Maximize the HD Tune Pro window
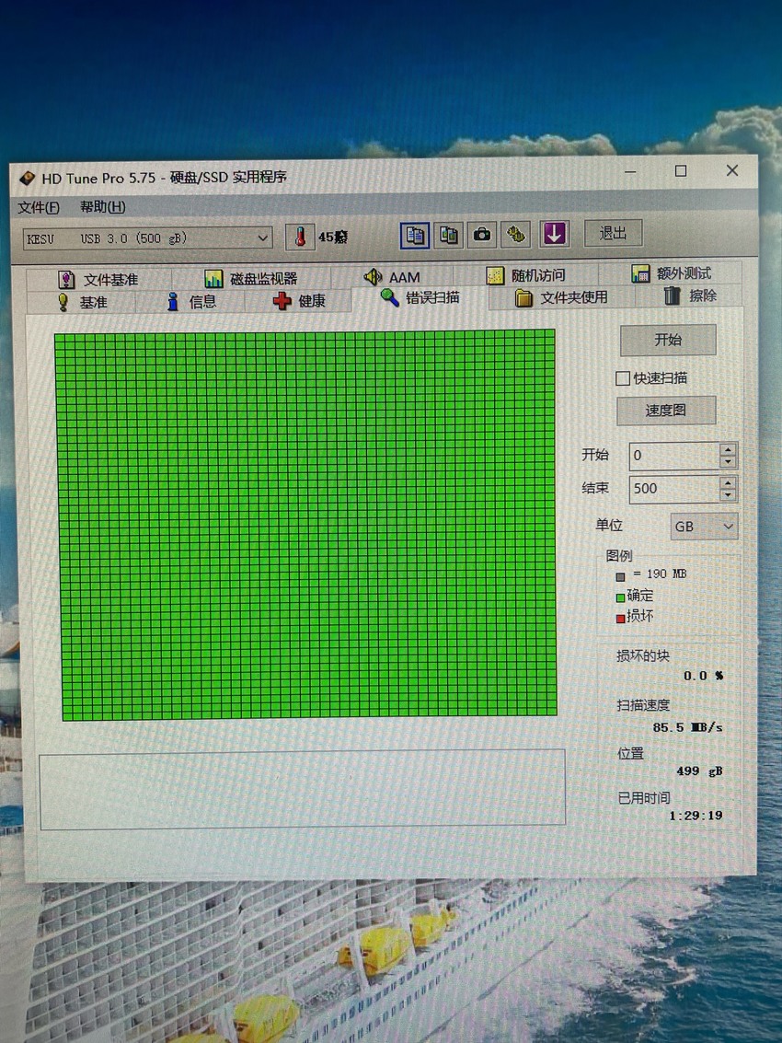782x1043 pixels. point(680,171)
